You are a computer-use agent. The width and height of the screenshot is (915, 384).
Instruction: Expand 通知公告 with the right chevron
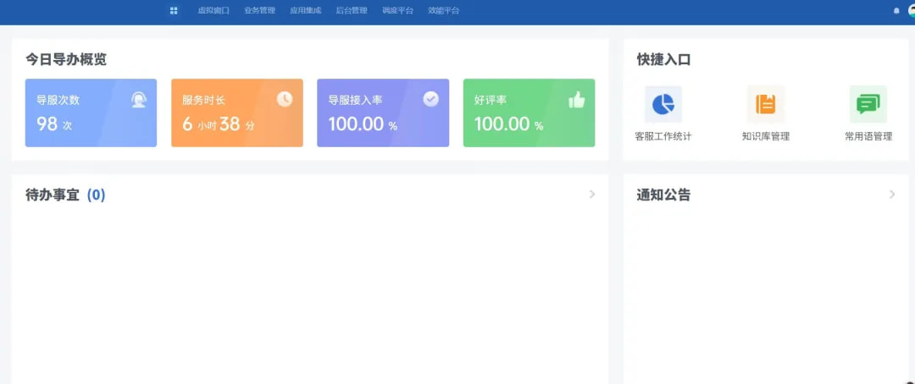892,195
